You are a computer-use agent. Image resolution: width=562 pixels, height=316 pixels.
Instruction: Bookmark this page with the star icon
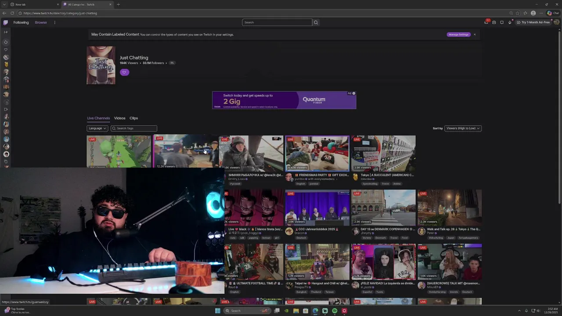(518, 13)
